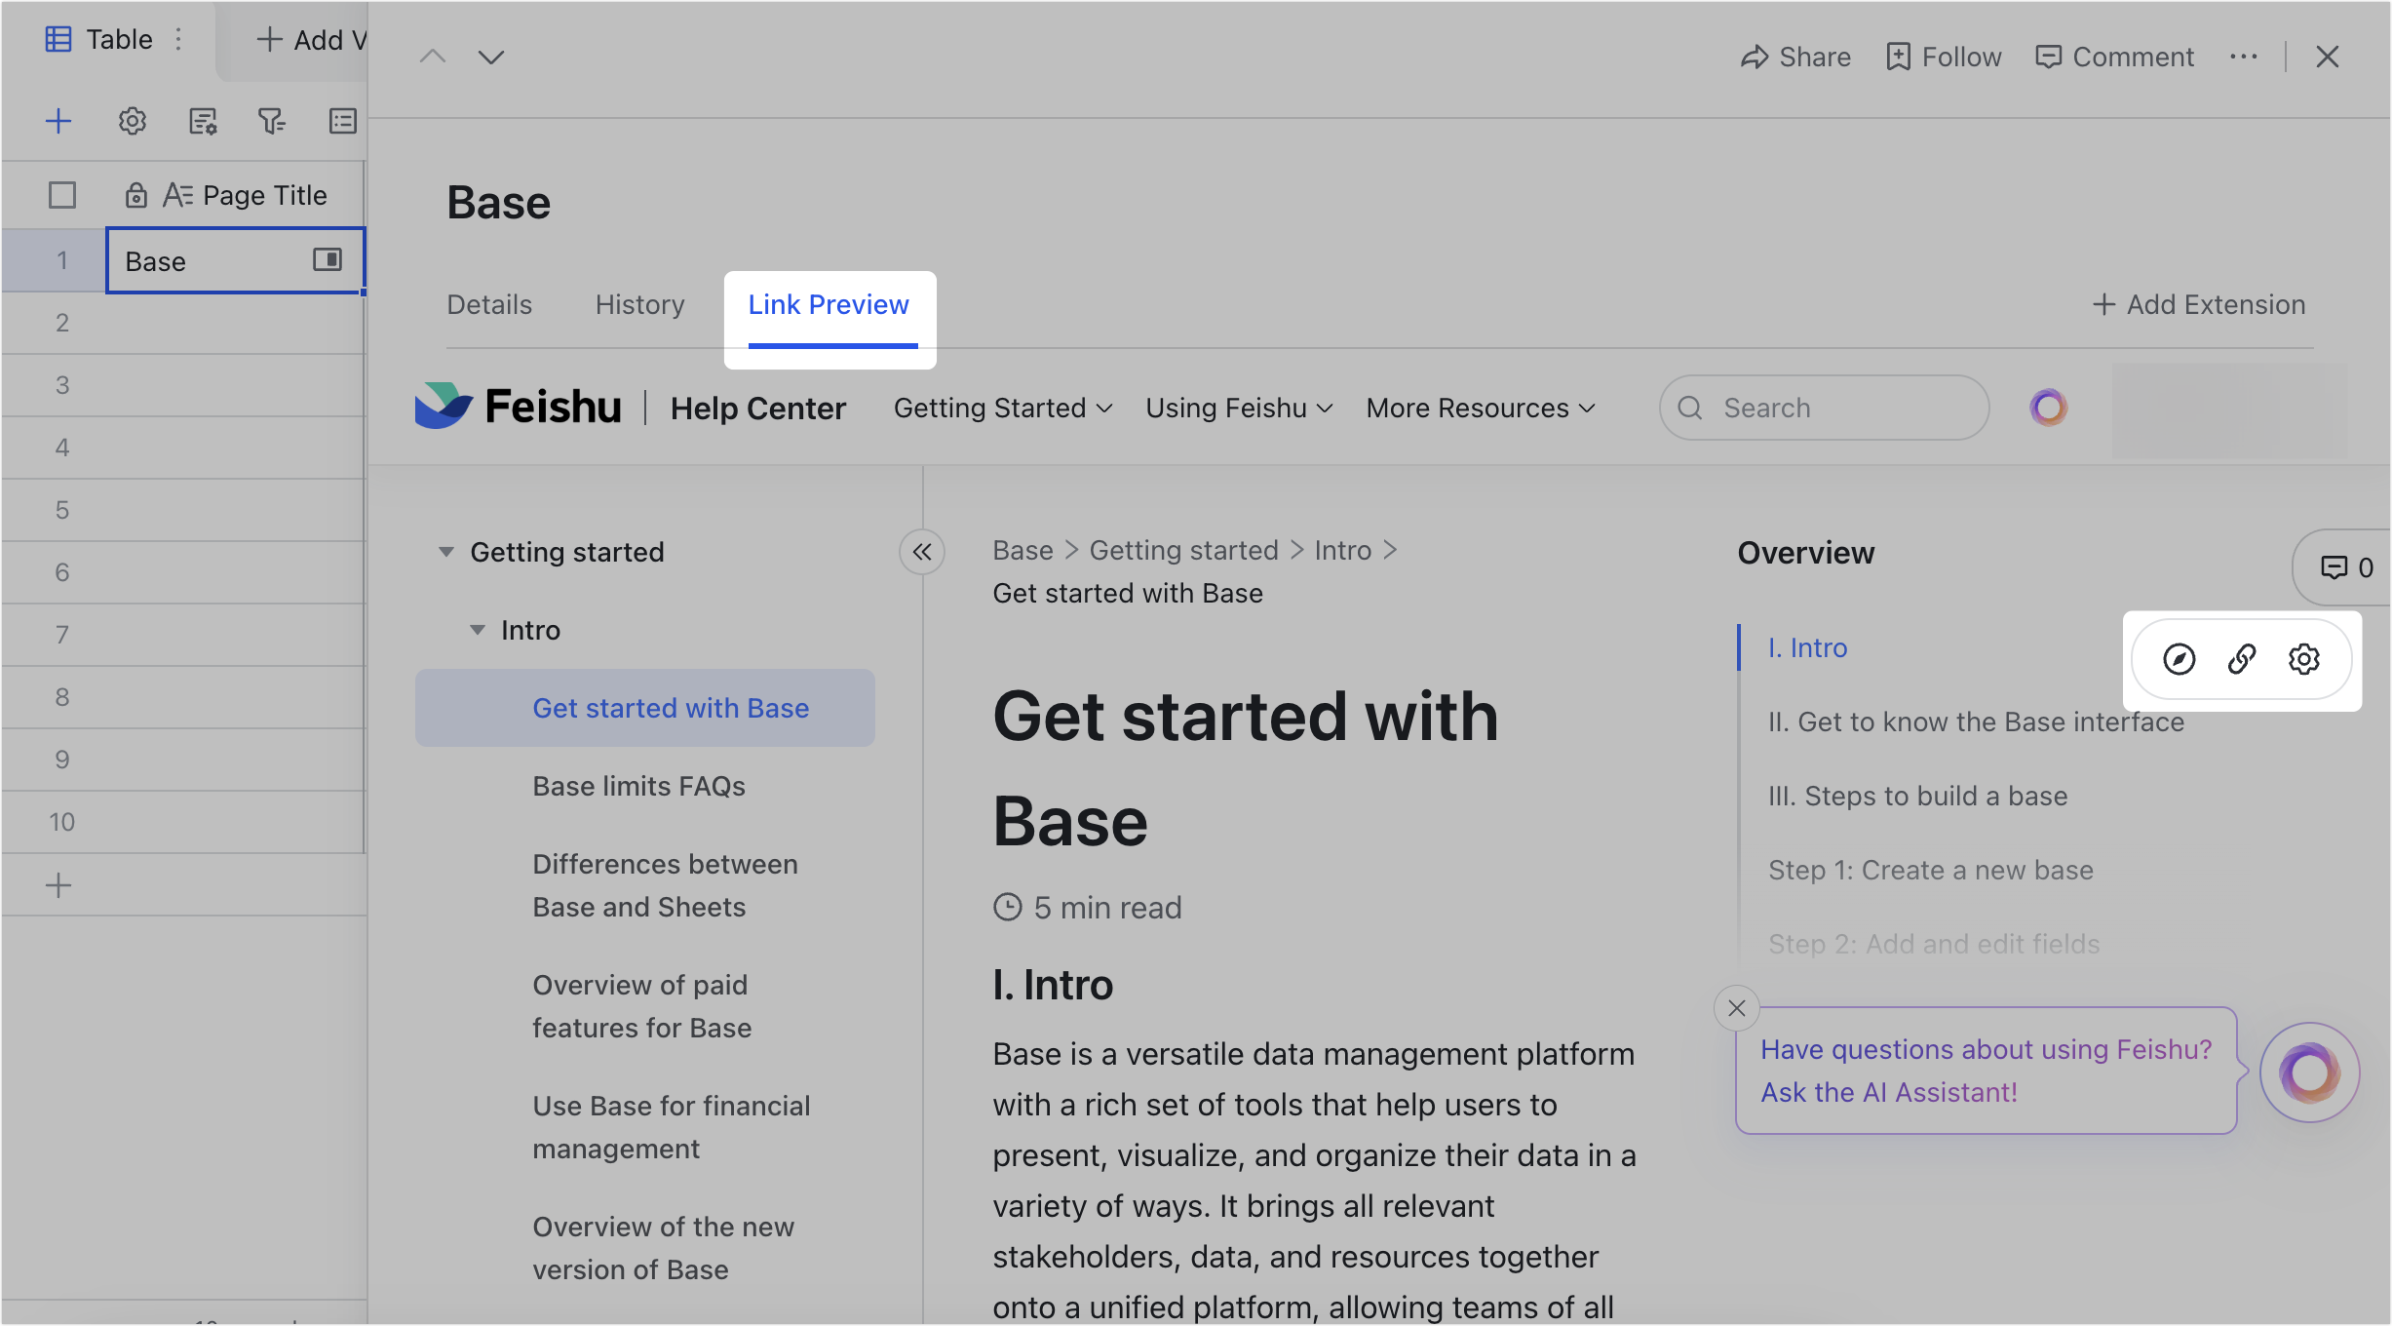This screenshot has width=2392, height=1326.
Task: Click the Follow button
Action: (x=1944, y=57)
